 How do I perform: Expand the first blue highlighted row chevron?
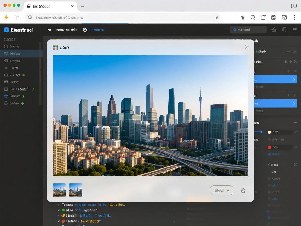[294, 79]
